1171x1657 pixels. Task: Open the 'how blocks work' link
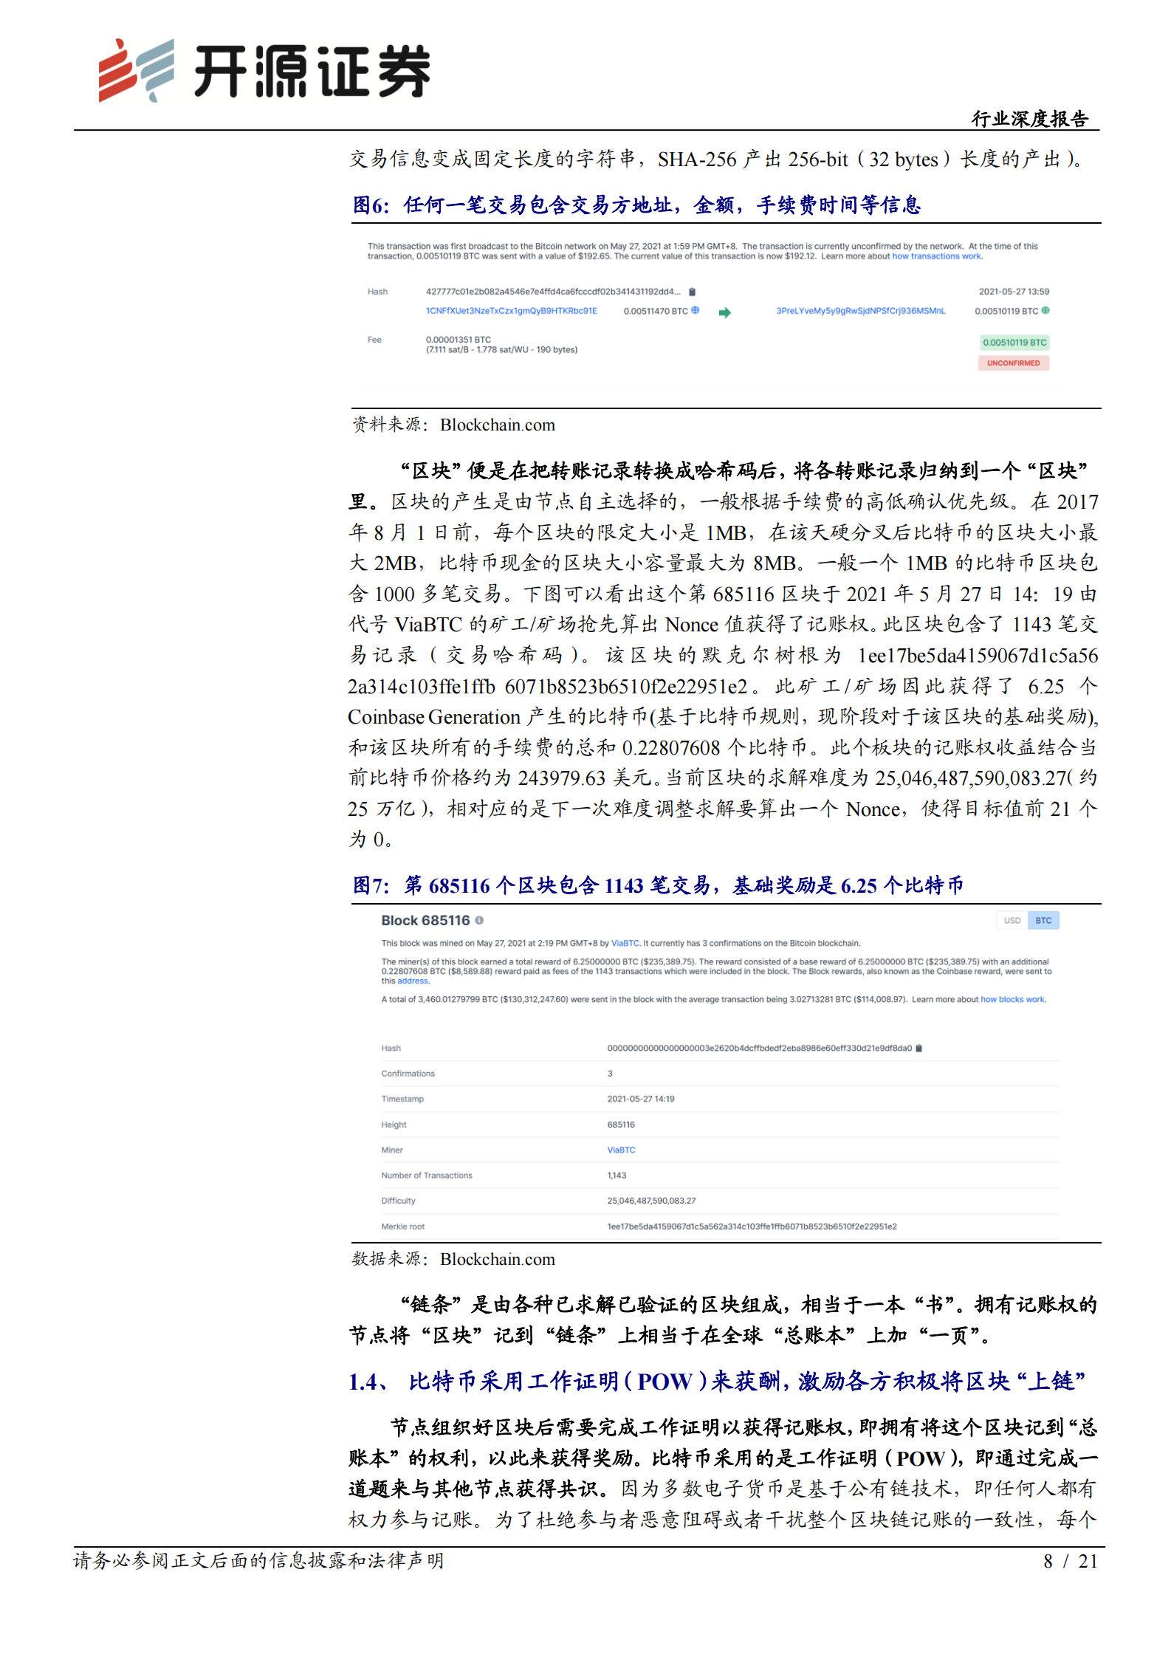[x=1012, y=999]
